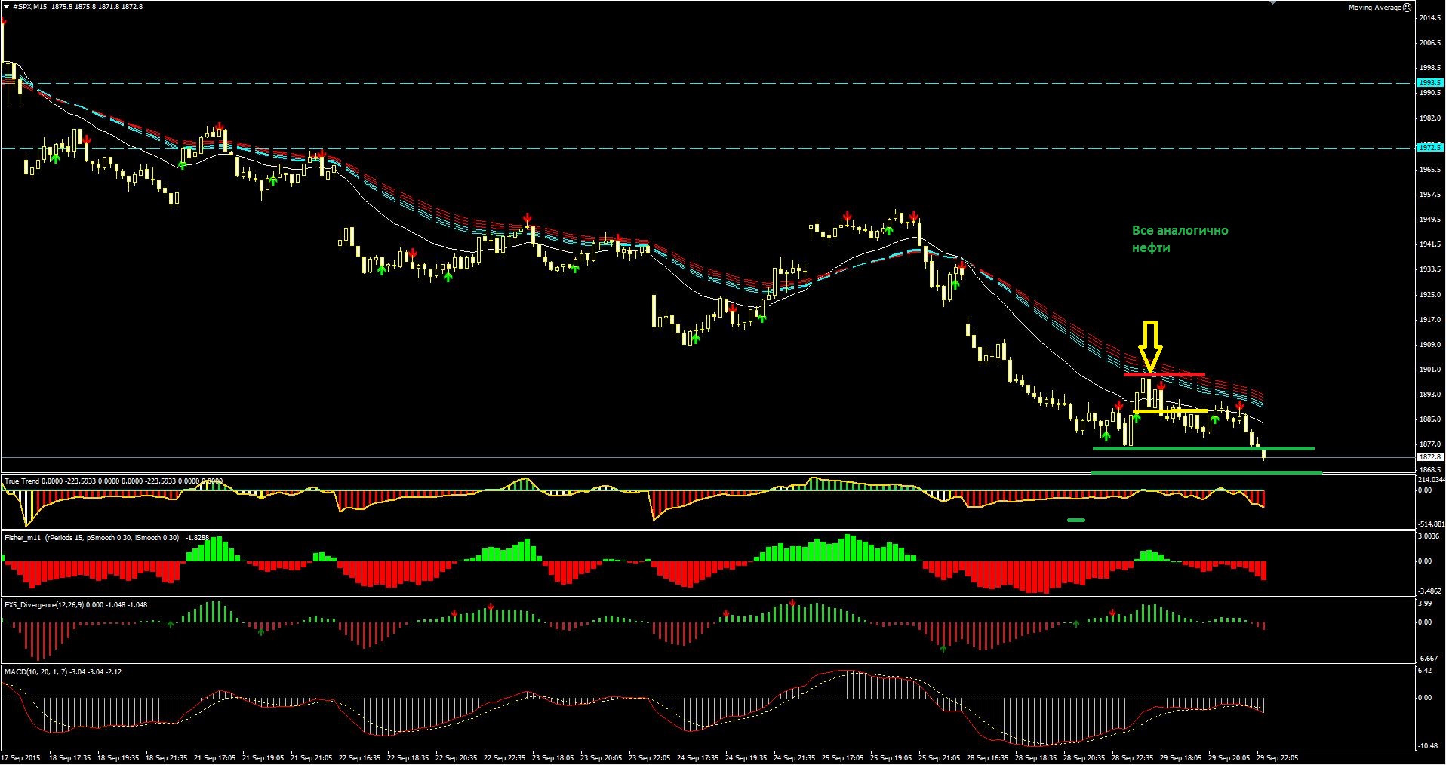Click the FX5 scale value -6.667
Viewport: 1446px width, 765px height.
pos(1428,659)
